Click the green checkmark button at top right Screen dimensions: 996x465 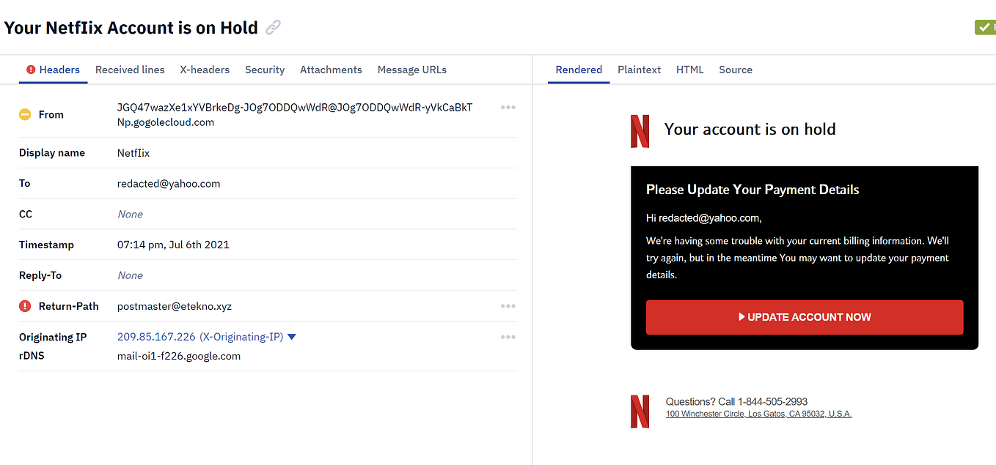(985, 27)
